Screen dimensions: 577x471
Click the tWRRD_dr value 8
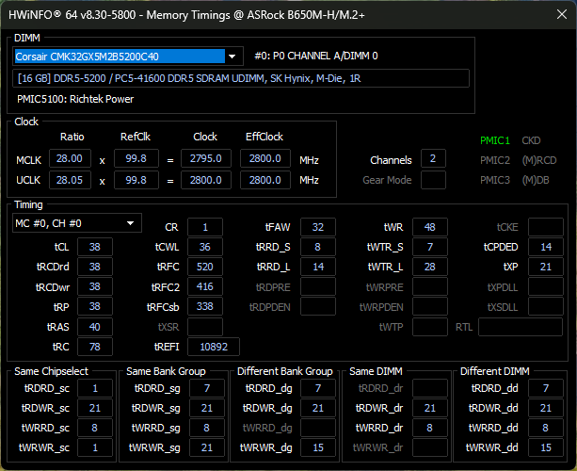430,428
